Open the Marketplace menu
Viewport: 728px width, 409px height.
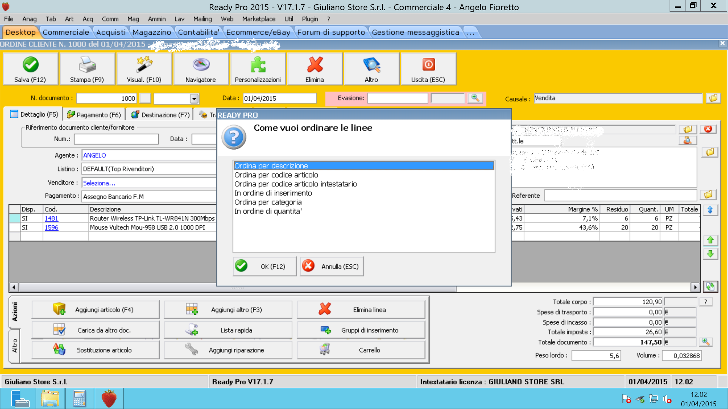pyautogui.click(x=259, y=19)
